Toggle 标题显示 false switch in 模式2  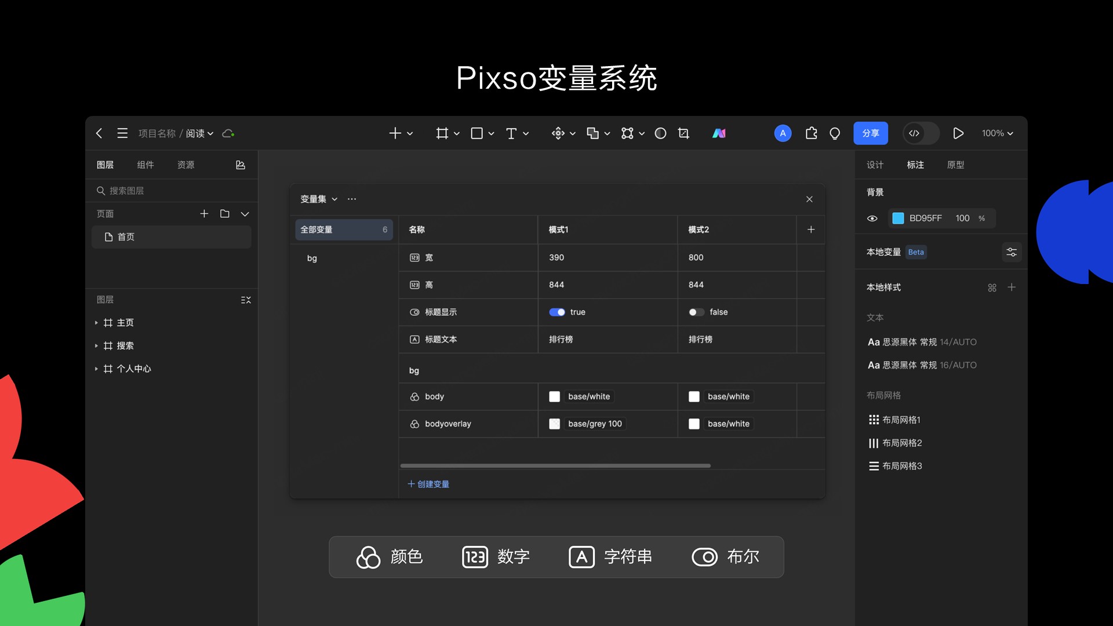point(696,312)
